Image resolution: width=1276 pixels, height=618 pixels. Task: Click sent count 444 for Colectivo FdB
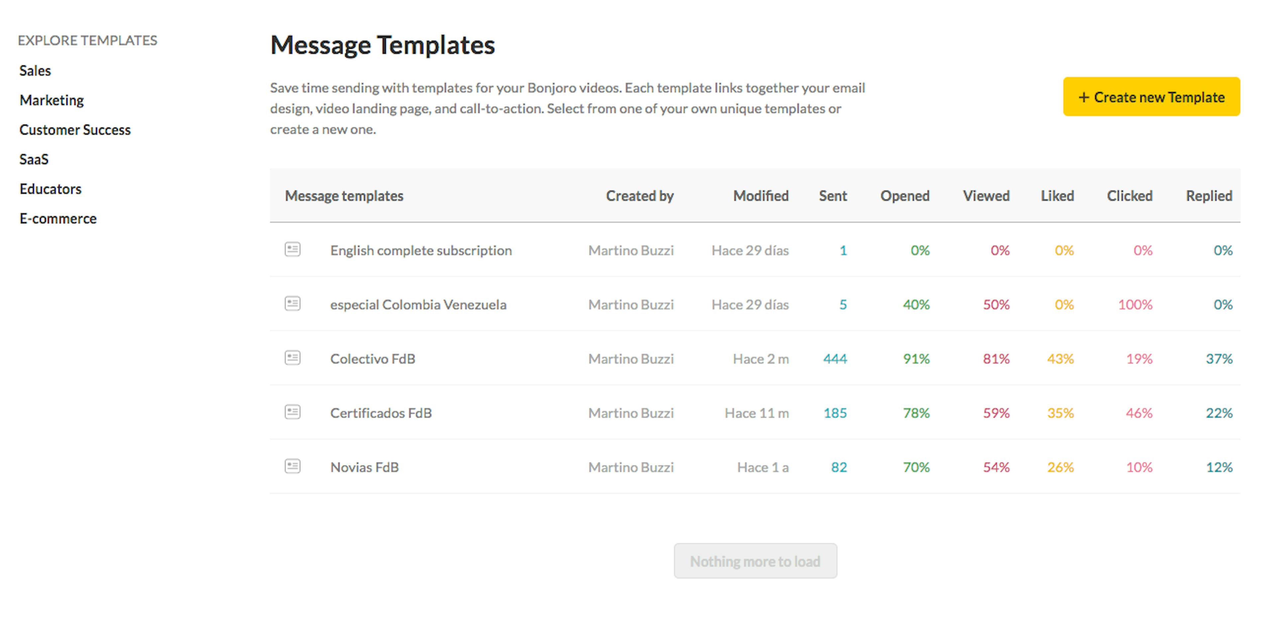[x=835, y=359]
